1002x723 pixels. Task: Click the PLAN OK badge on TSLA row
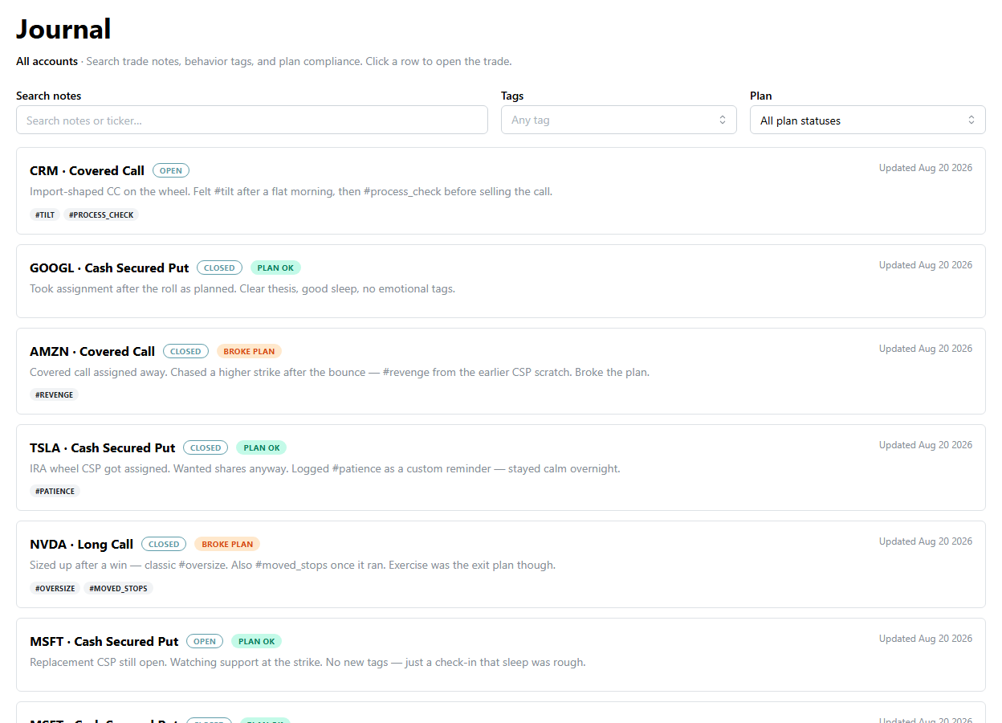(x=262, y=448)
